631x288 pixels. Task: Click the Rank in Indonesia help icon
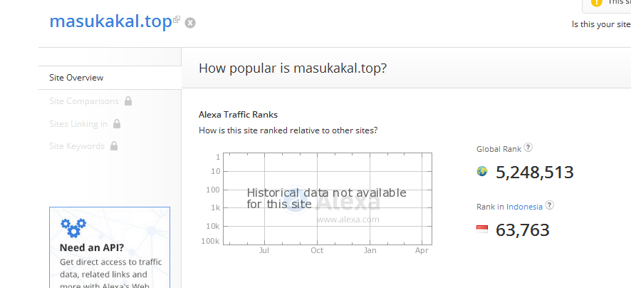[550, 205]
